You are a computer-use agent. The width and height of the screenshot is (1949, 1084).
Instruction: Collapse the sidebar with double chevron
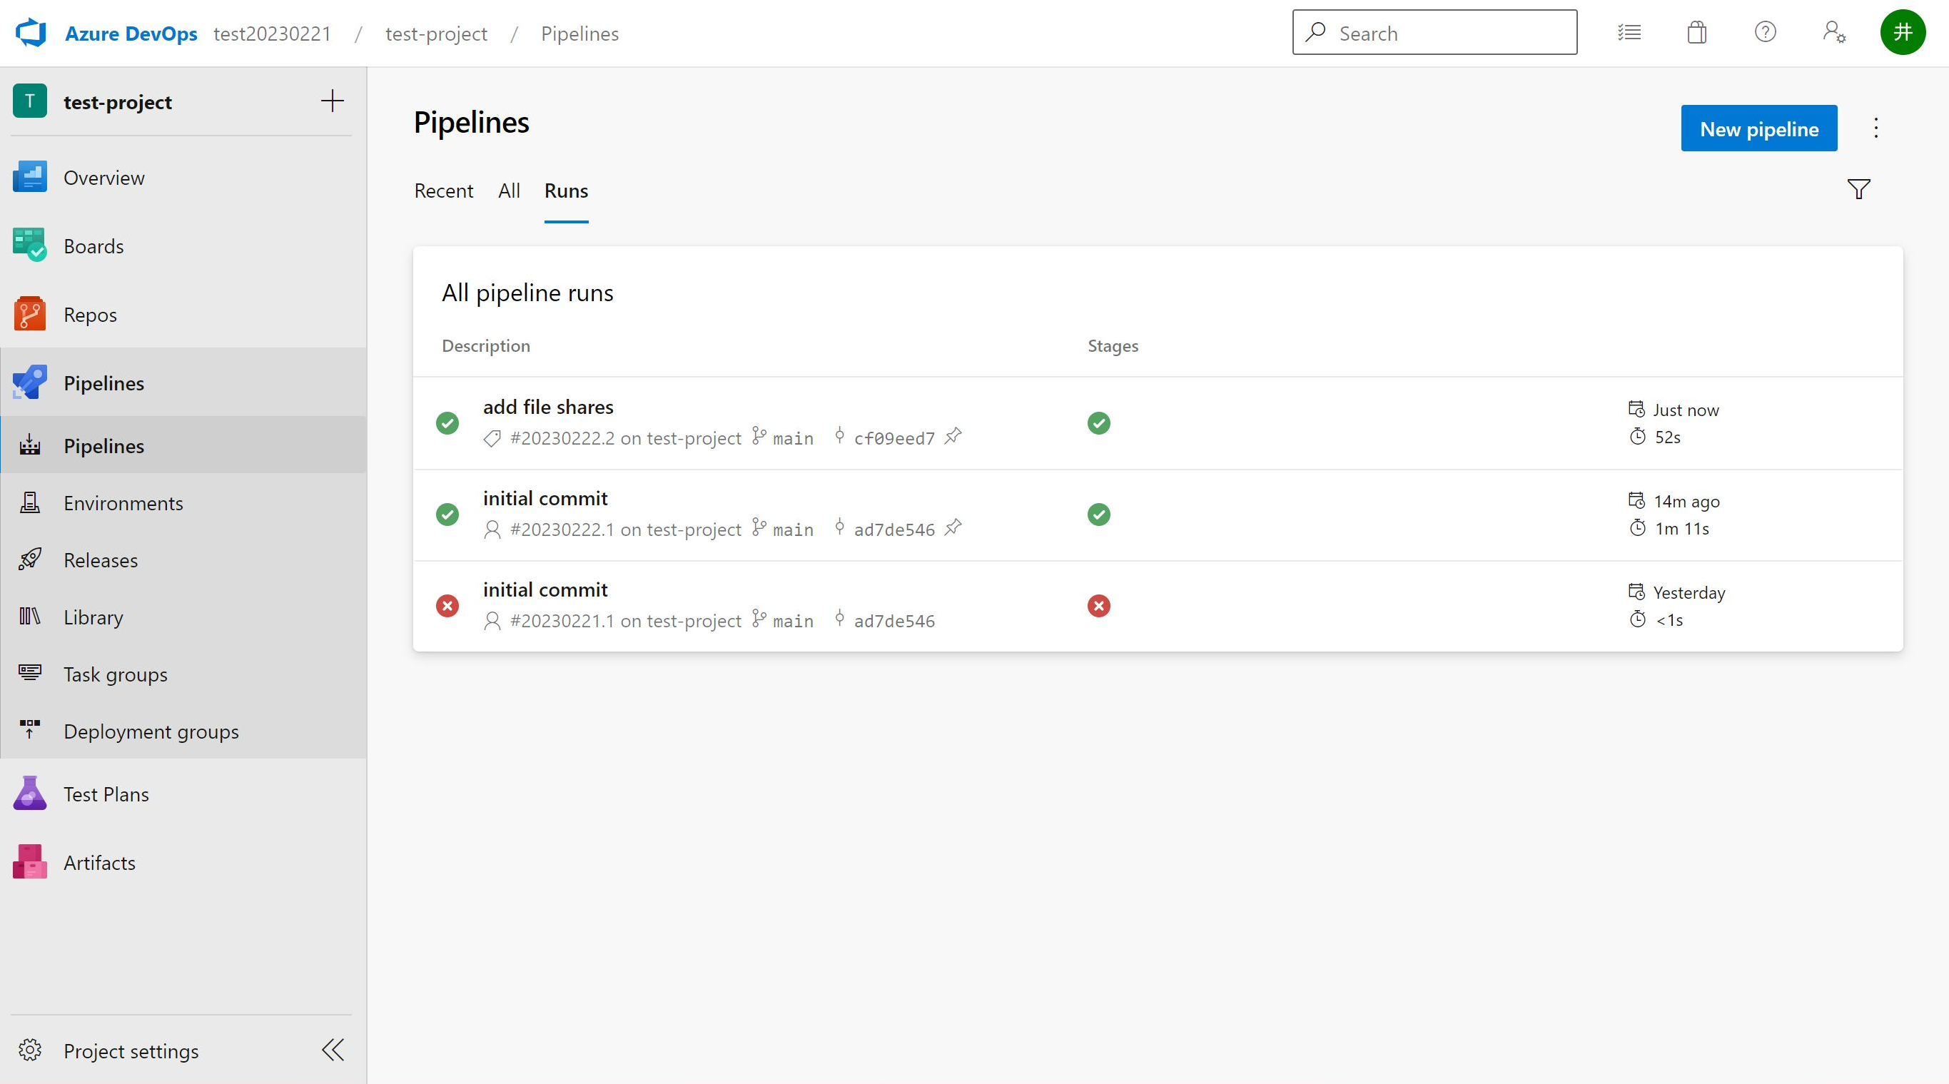[x=332, y=1050]
